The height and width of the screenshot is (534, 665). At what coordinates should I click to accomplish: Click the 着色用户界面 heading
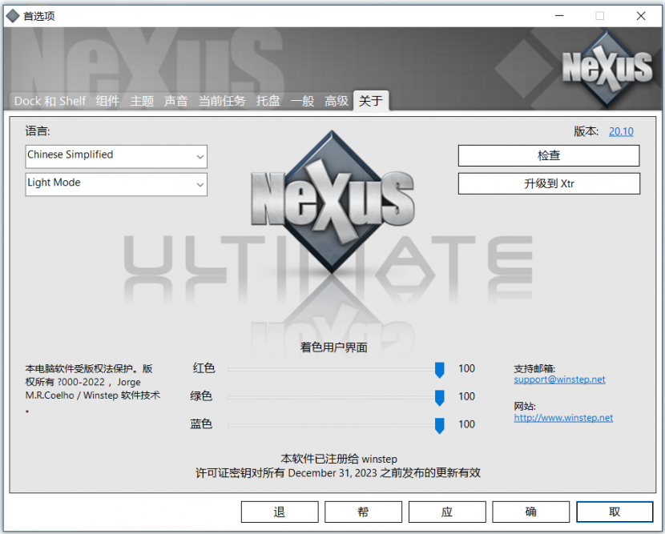pos(334,347)
